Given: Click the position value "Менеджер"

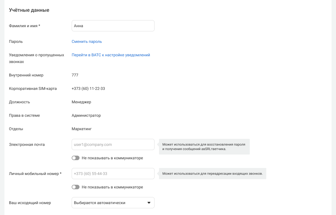Looking at the screenshot, I should tap(81, 102).
